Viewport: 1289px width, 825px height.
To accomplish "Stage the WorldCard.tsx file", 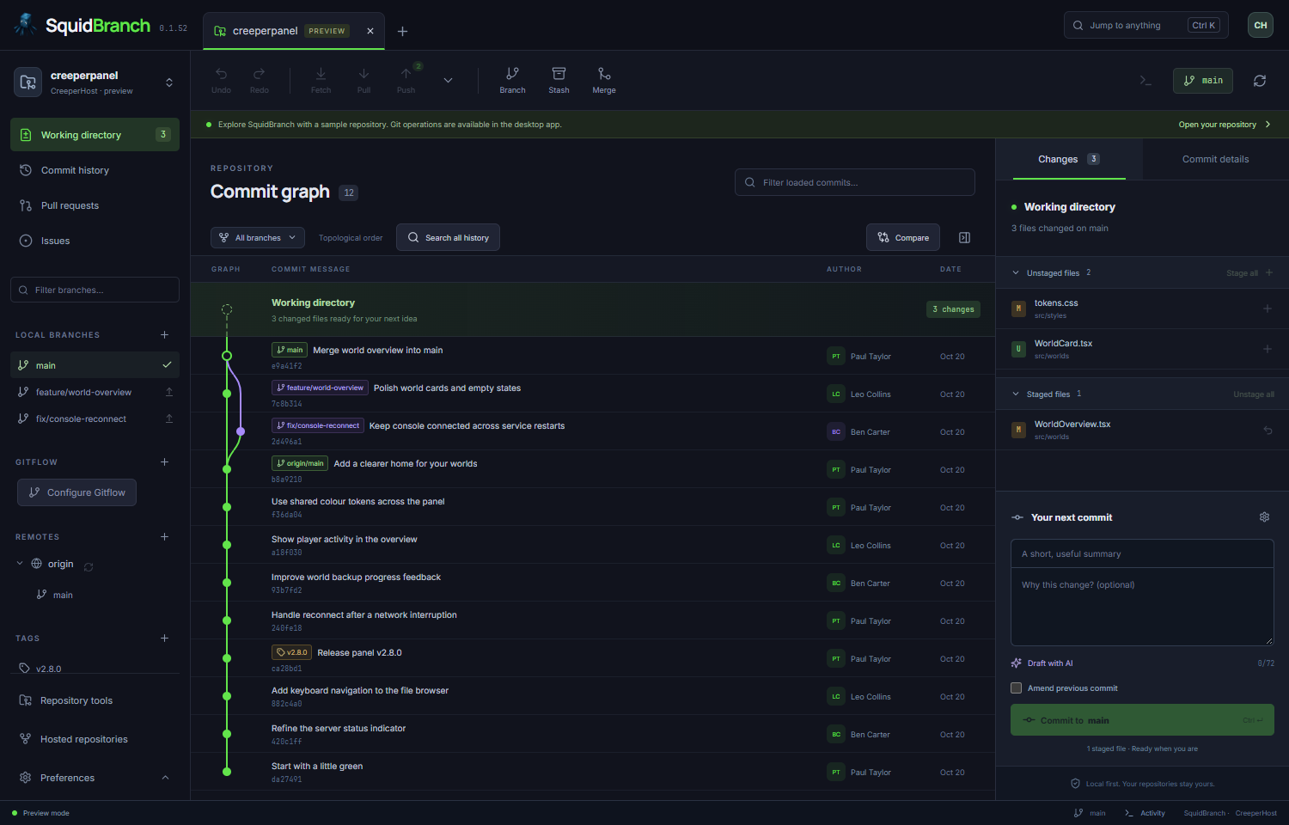I will [x=1268, y=349].
